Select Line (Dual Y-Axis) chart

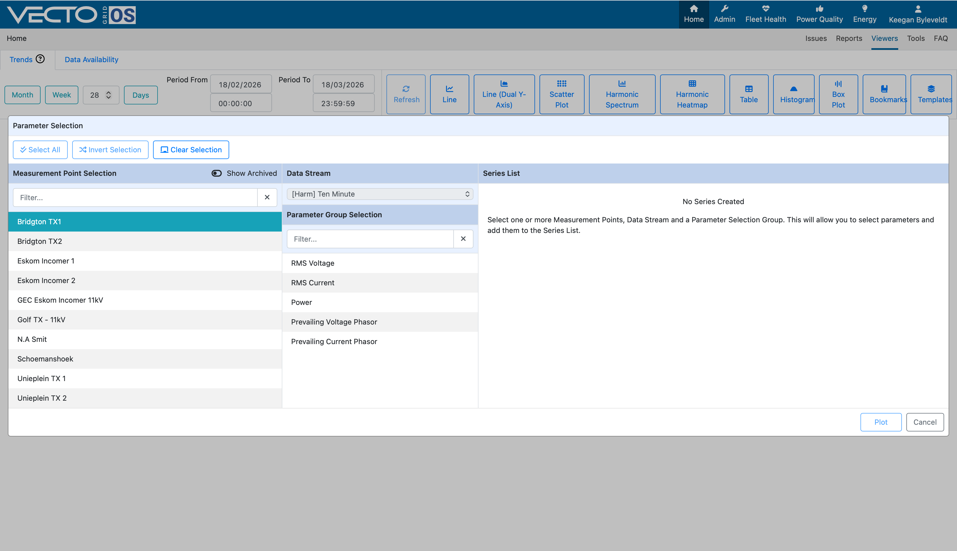(x=504, y=94)
